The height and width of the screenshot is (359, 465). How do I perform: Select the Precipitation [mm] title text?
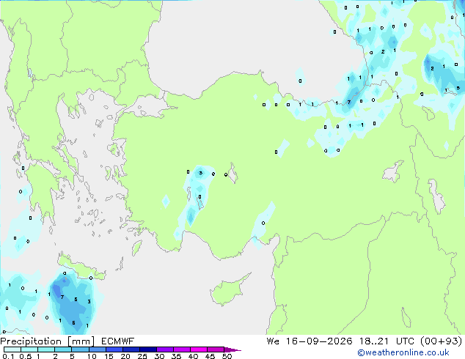coord(48,341)
